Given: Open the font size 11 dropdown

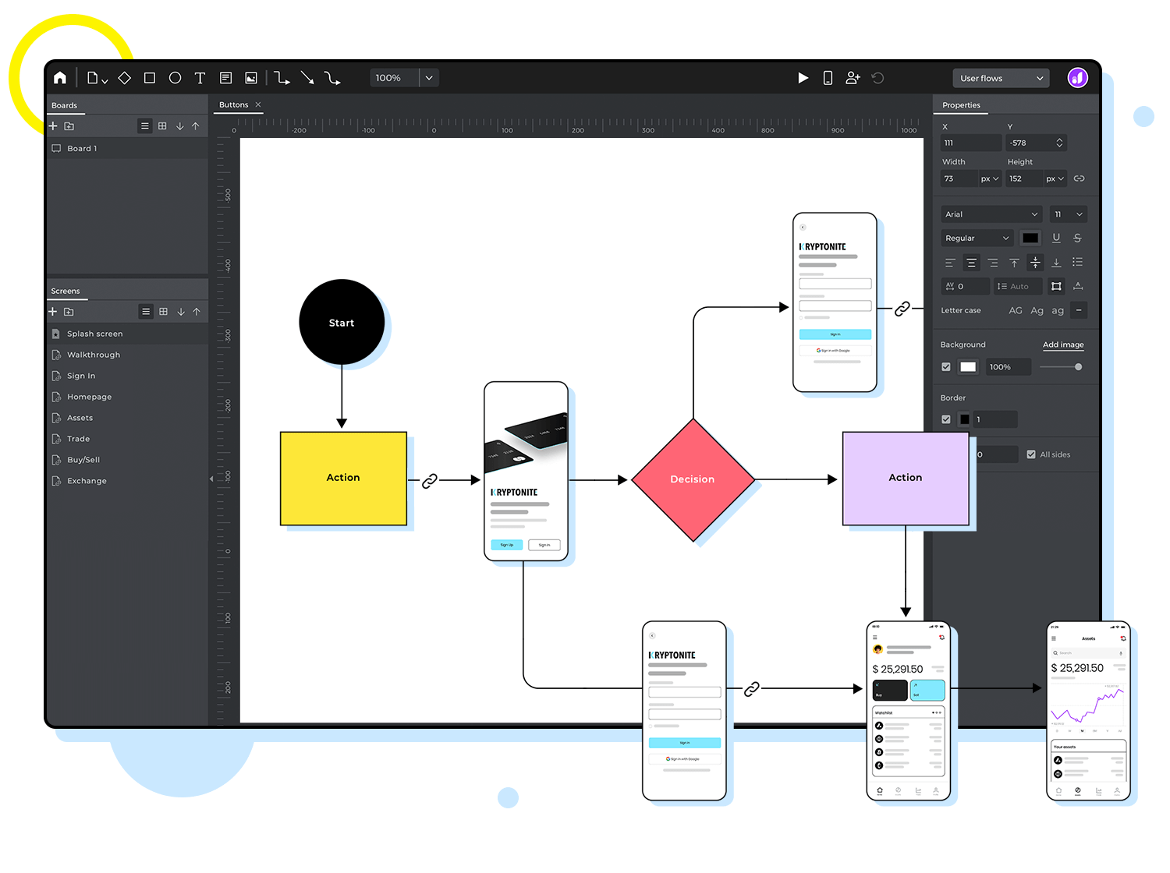Looking at the screenshot, I should pos(1068,214).
